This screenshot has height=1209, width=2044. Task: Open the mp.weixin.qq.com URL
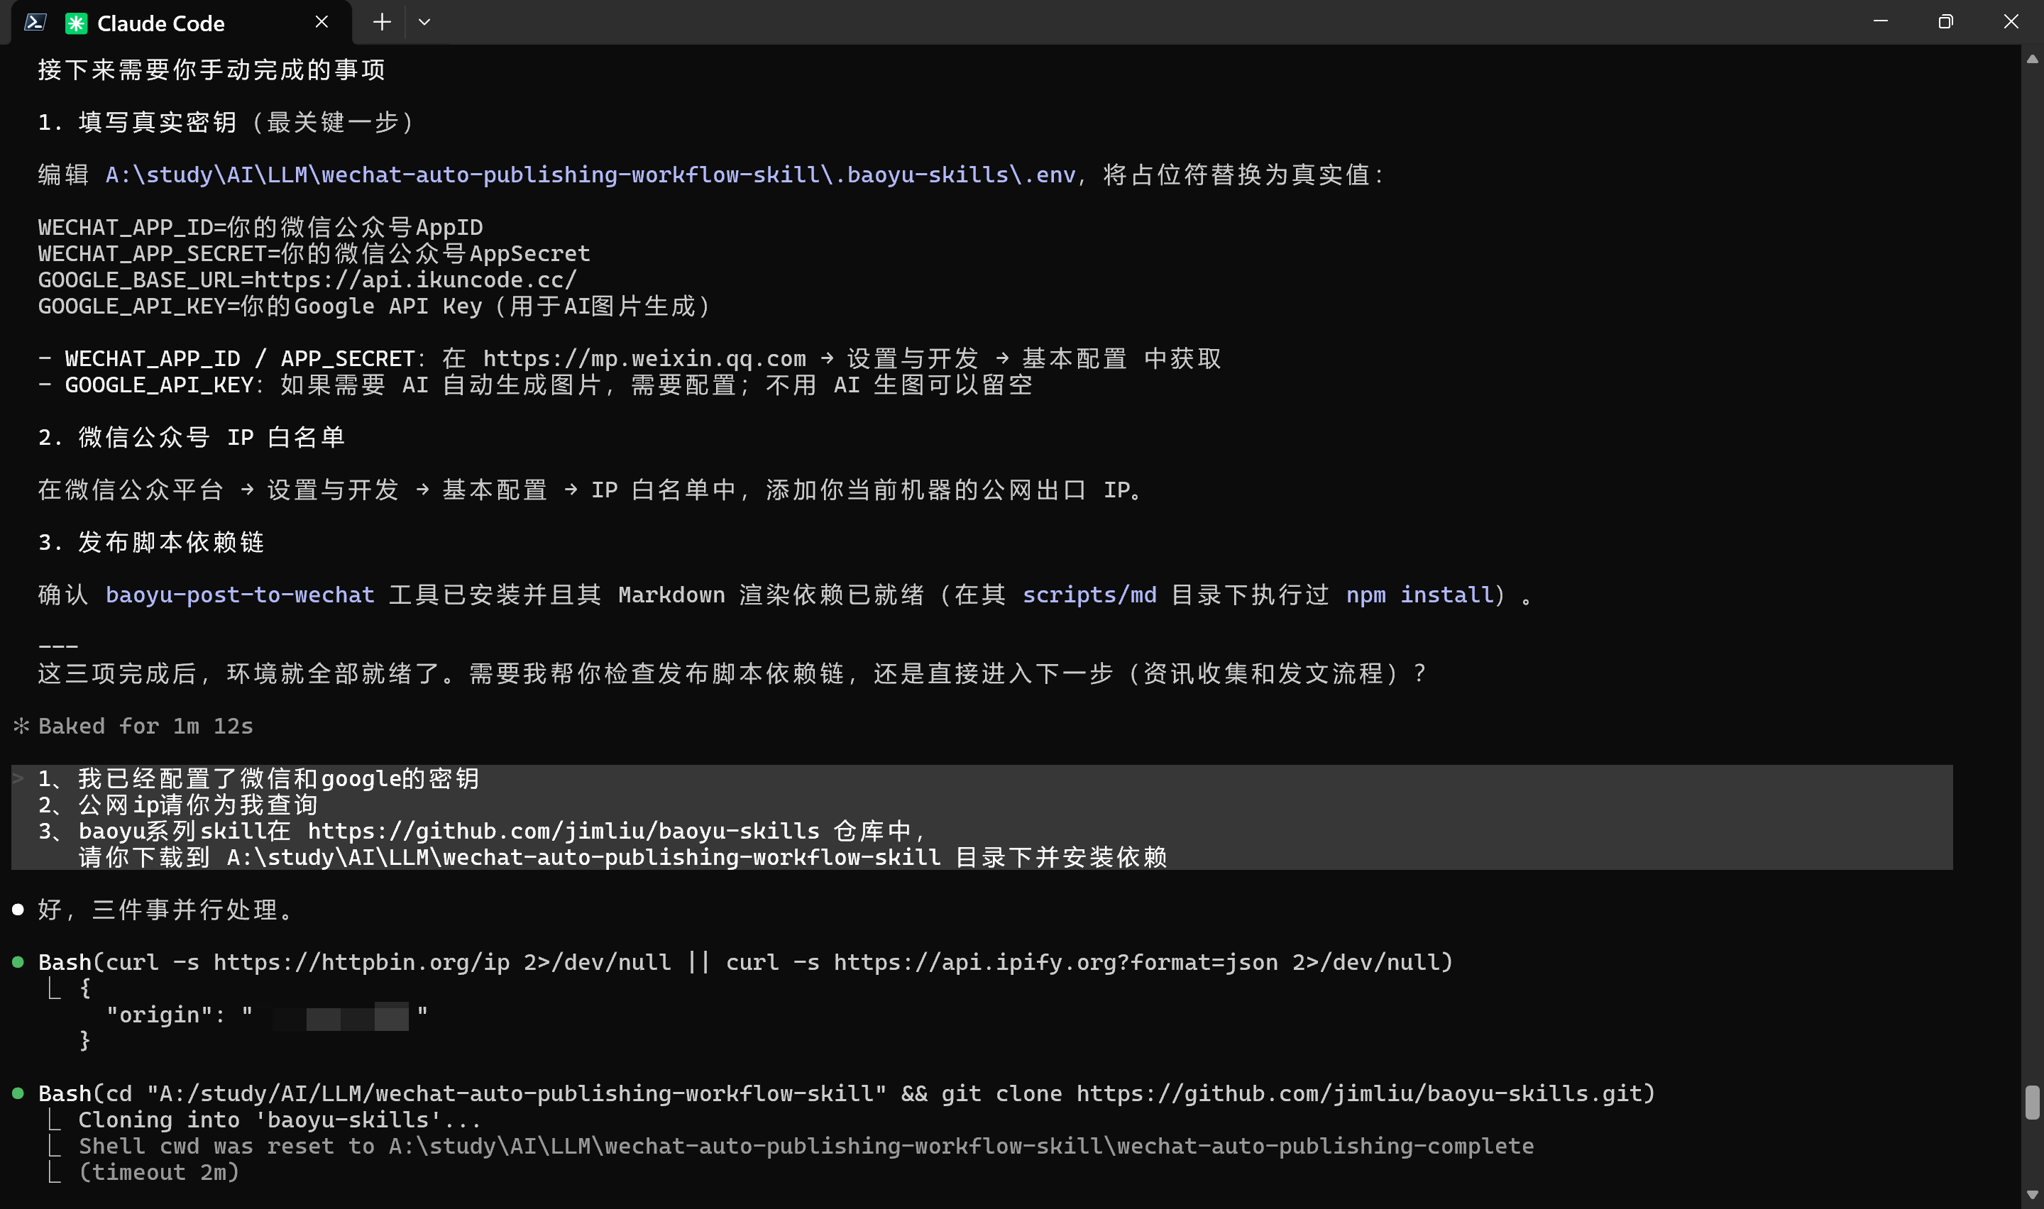[x=644, y=358]
